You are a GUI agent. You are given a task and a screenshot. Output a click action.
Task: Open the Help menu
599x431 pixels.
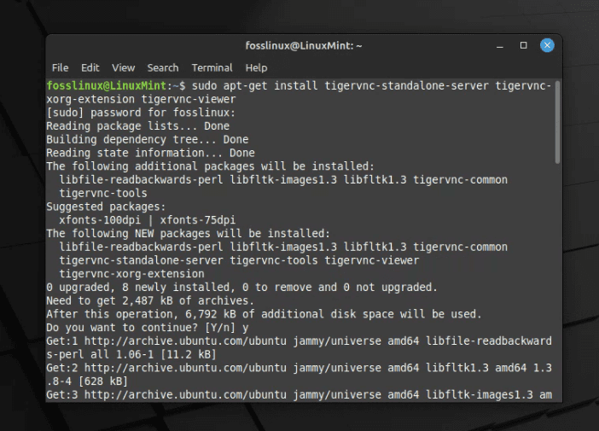[256, 68]
